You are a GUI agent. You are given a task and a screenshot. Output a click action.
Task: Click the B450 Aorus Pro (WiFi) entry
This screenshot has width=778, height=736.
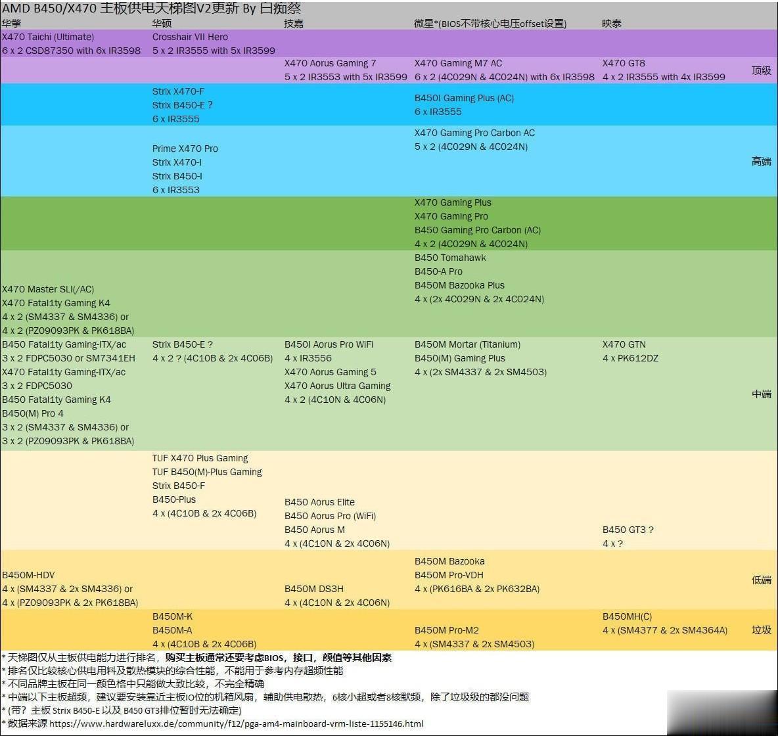[331, 516]
